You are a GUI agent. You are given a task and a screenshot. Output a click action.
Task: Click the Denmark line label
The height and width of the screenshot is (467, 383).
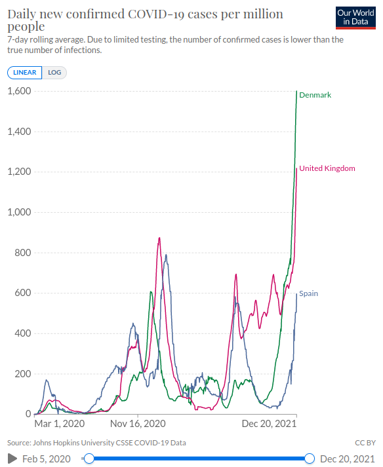click(x=315, y=95)
